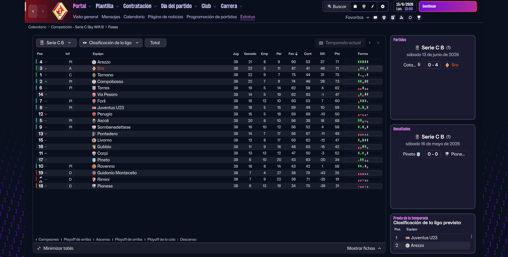Toggle Minimizar tabla
This screenshot has width=508, height=257.
(x=56, y=248)
